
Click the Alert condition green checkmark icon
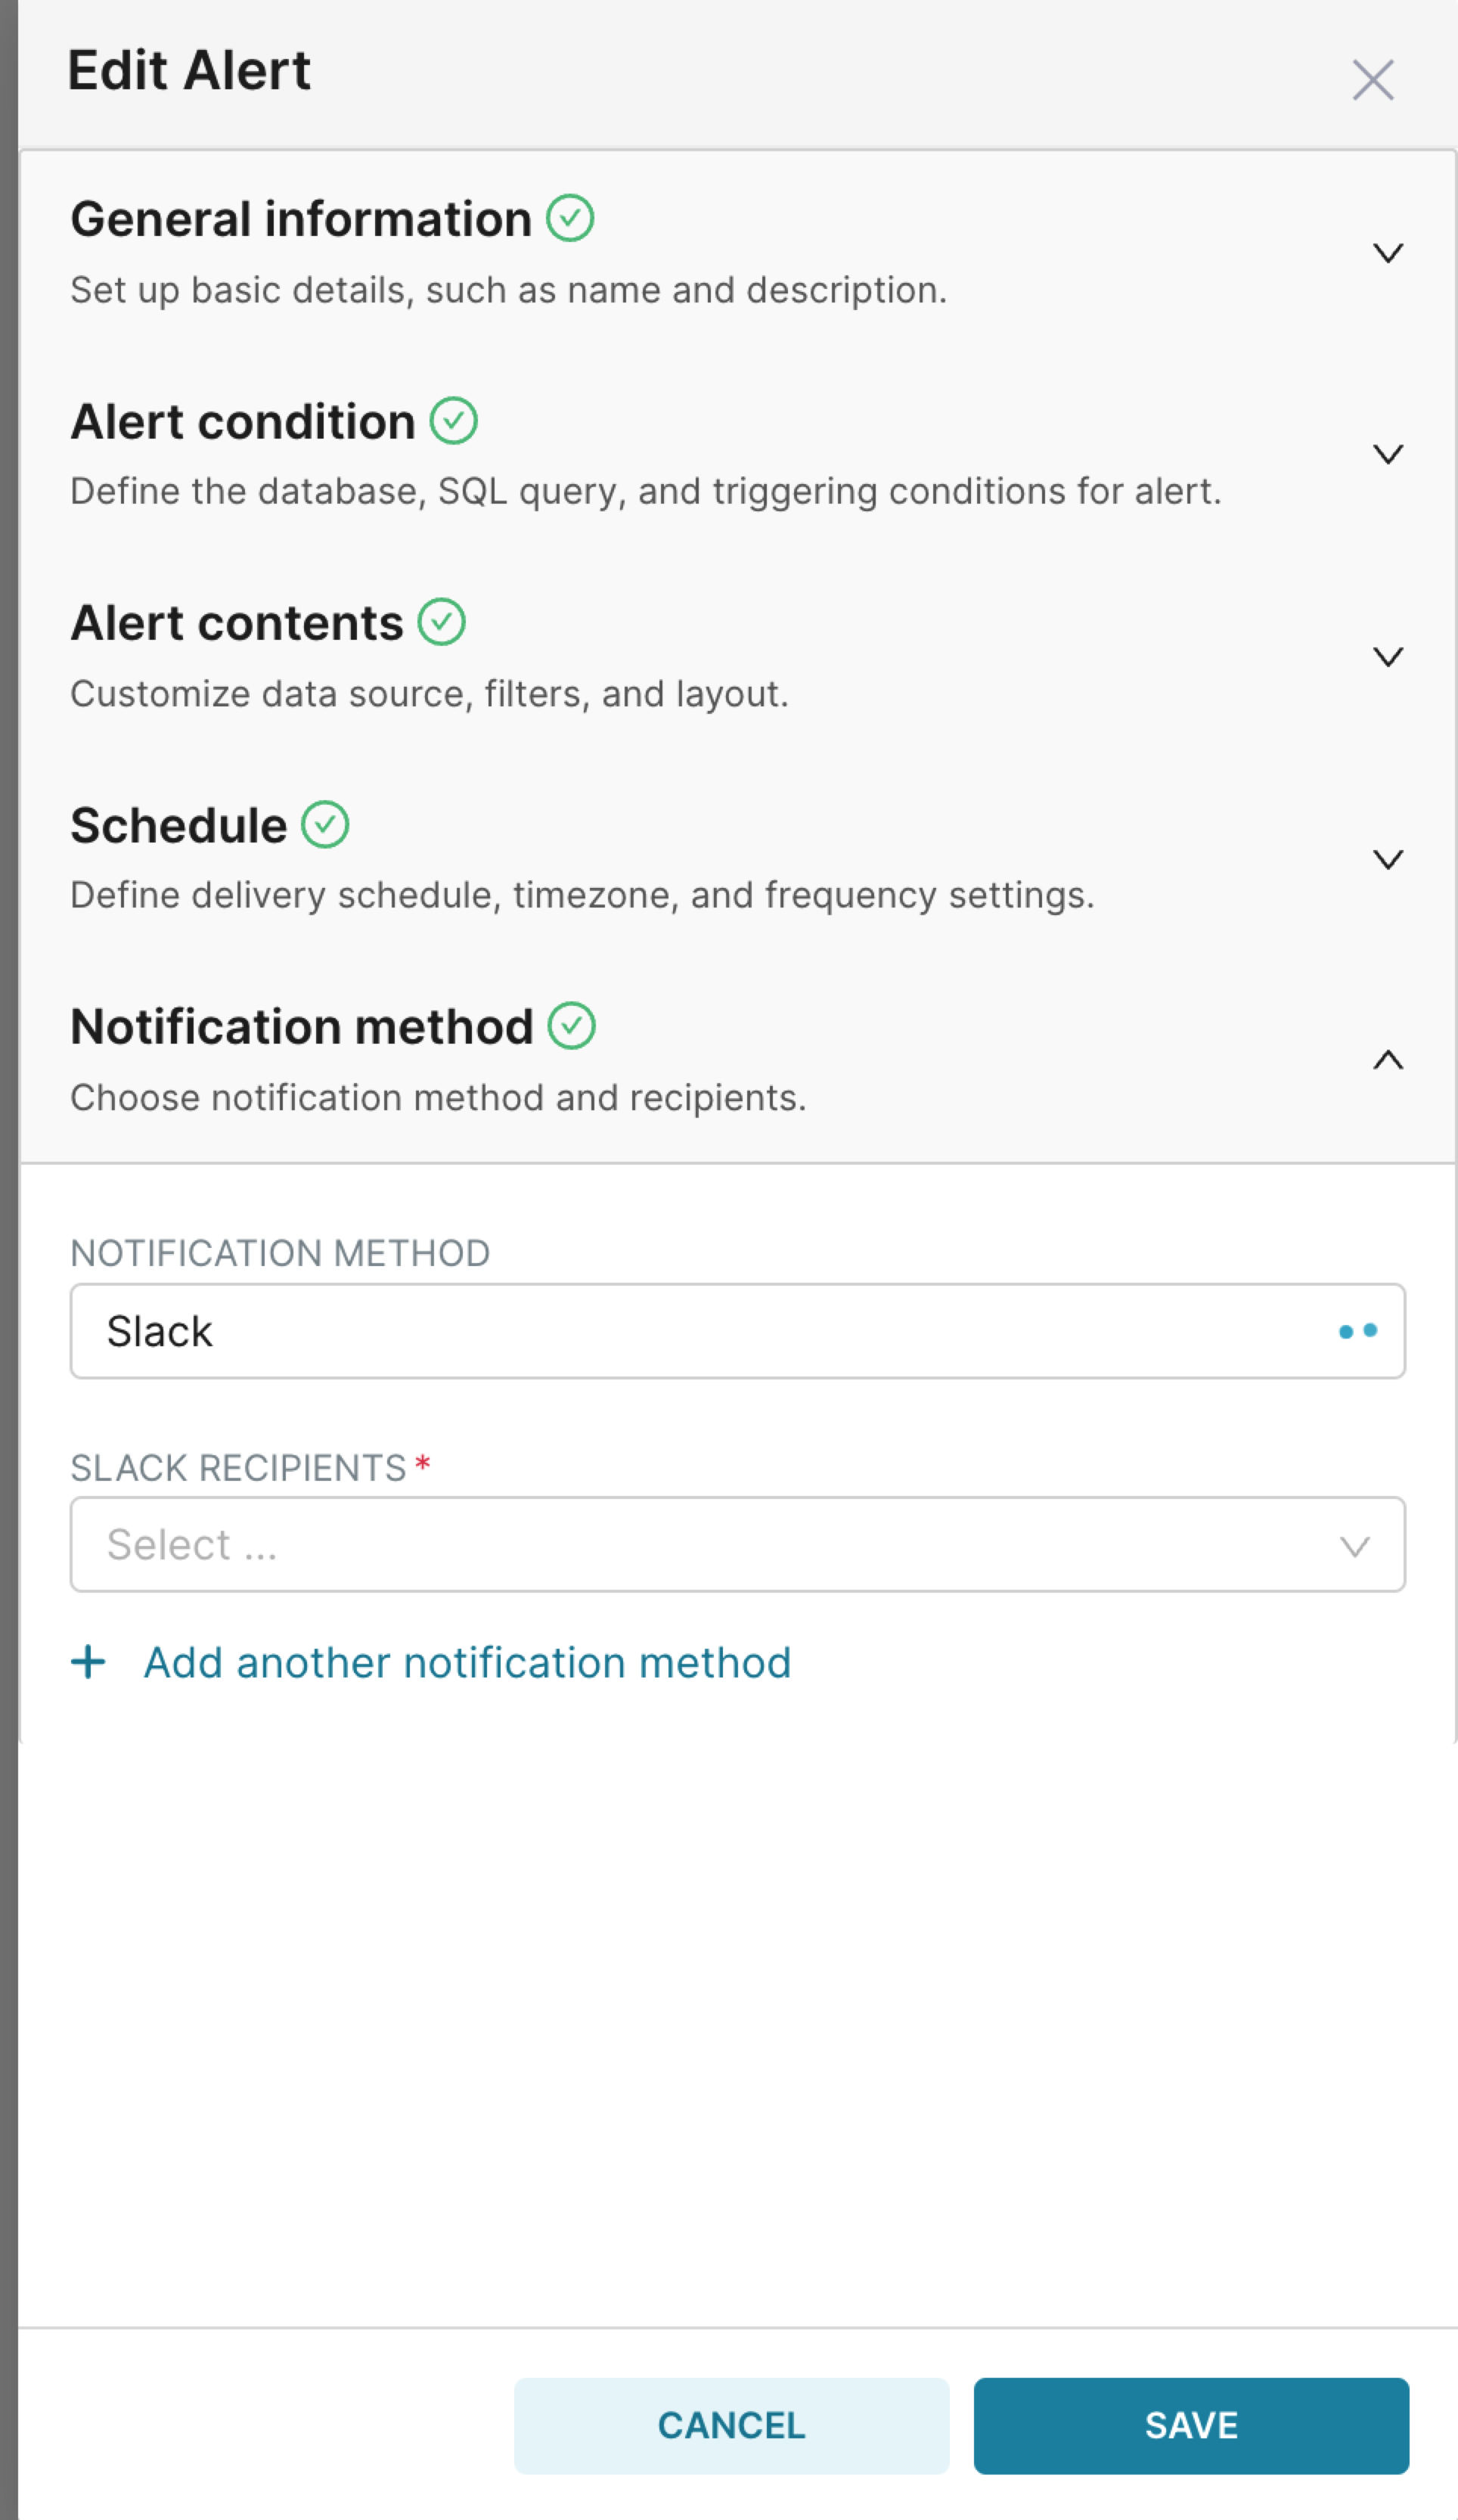coord(454,421)
